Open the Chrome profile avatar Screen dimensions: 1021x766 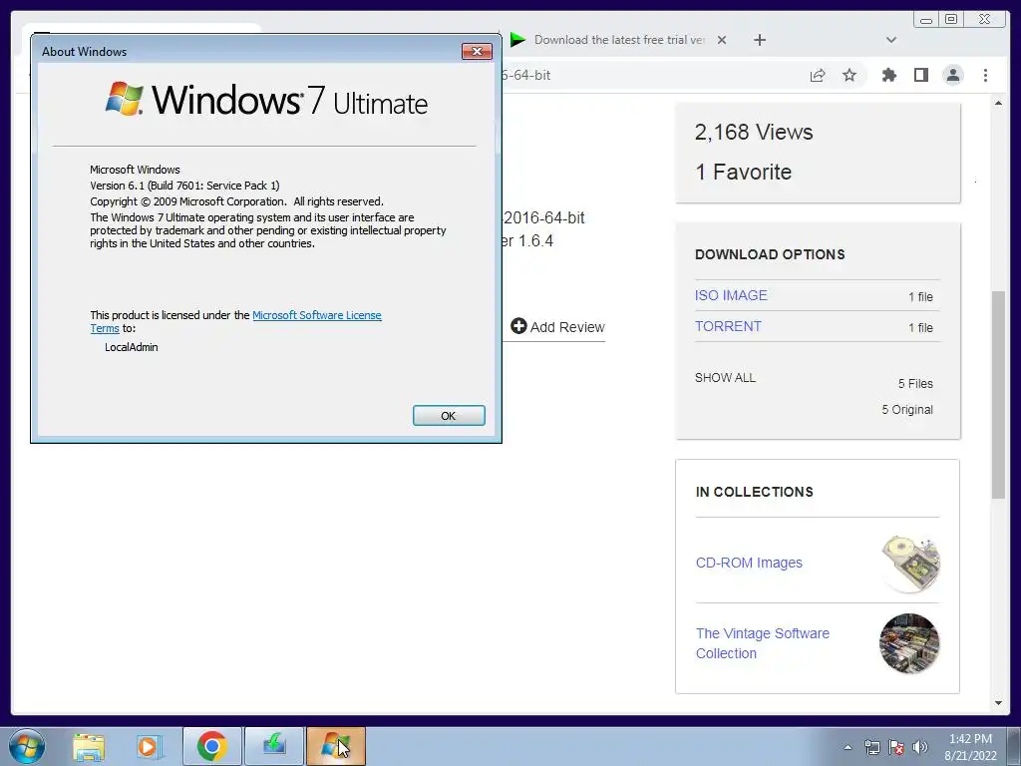point(952,75)
